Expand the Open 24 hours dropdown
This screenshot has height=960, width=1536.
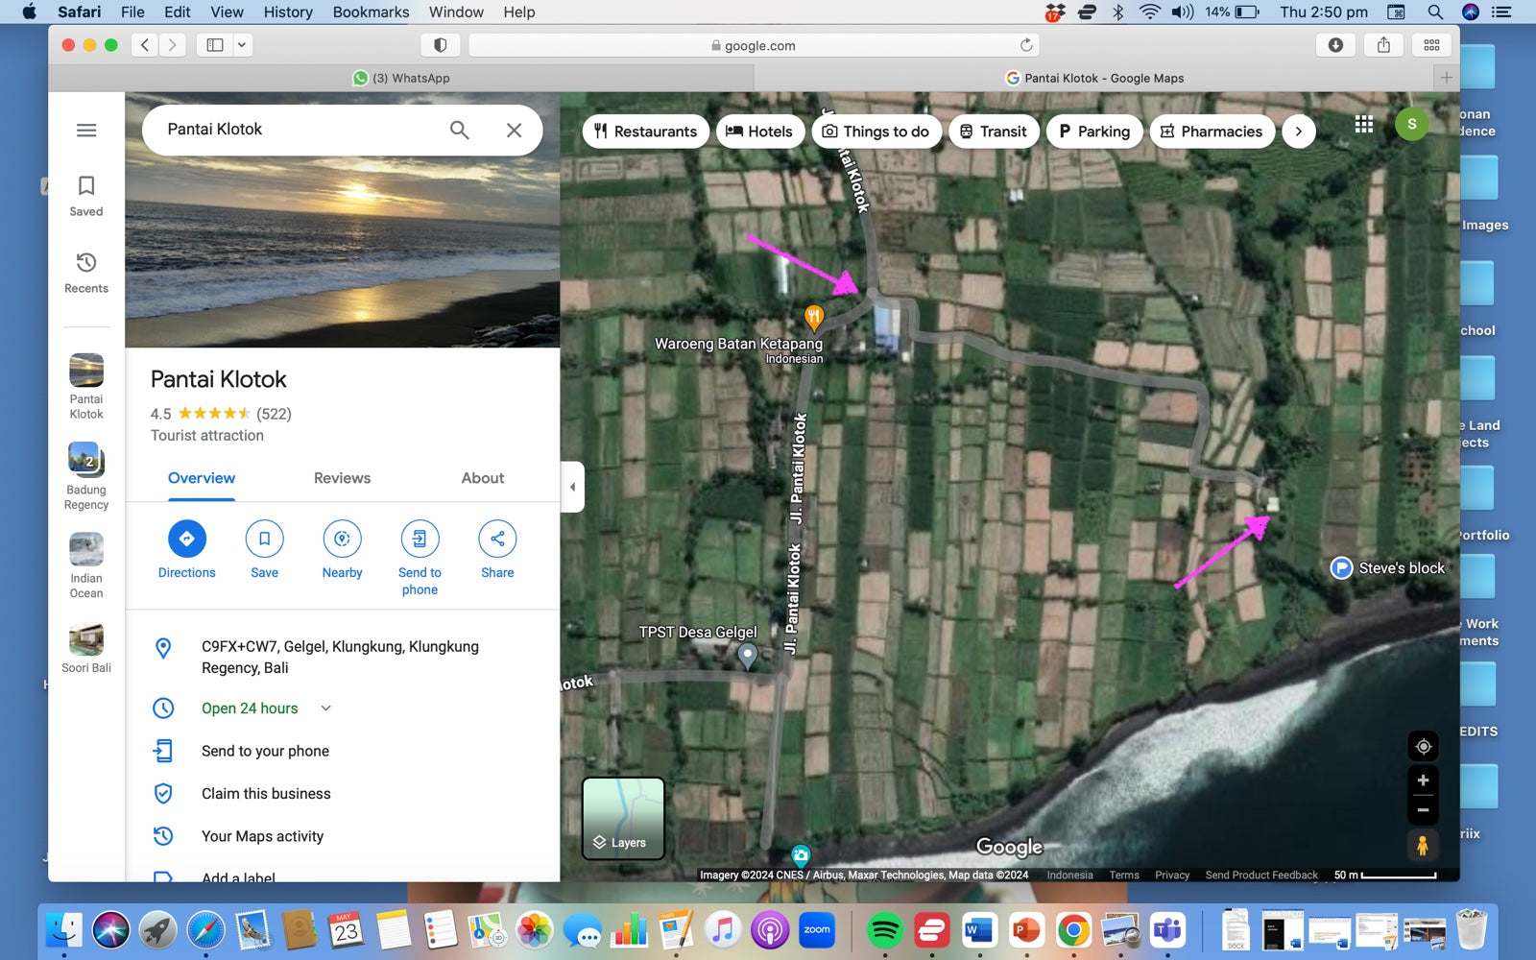click(x=325, y=708)
